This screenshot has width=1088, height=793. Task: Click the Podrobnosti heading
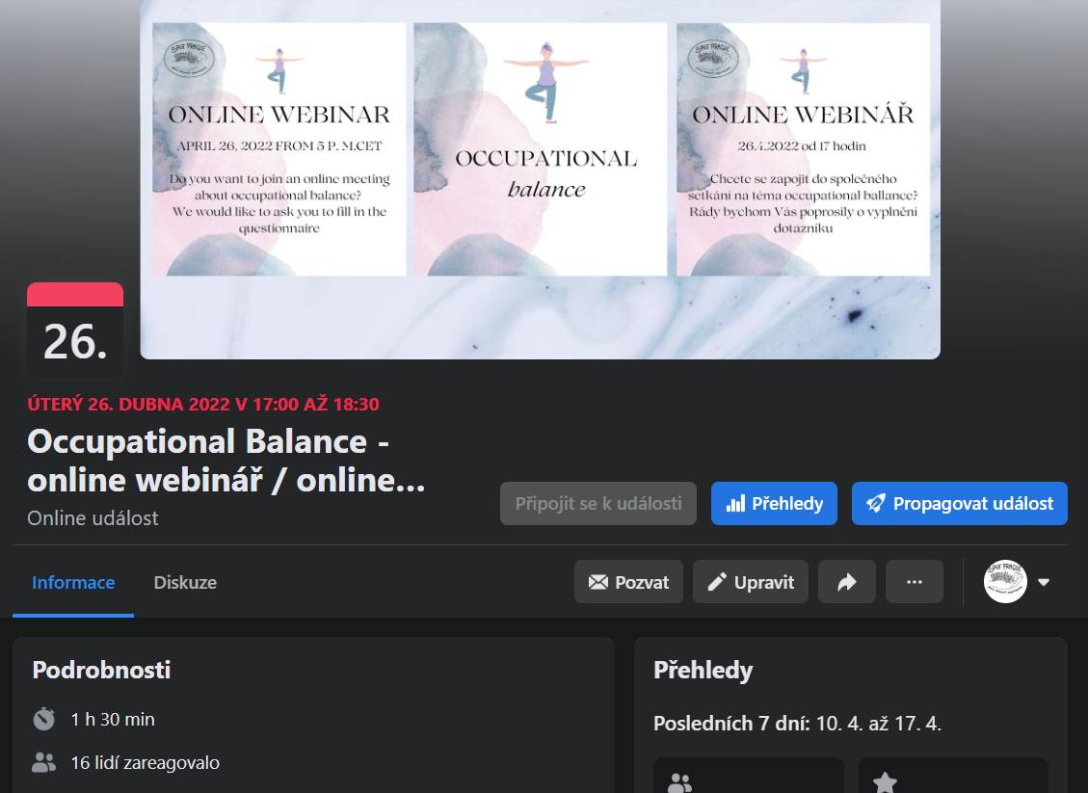101,670
